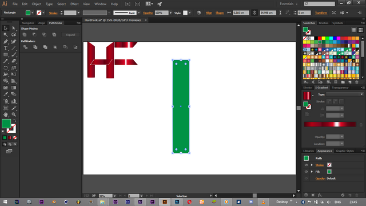
Task: Open the Window menu
Action: pyautogui.click(x=101, y=4)
